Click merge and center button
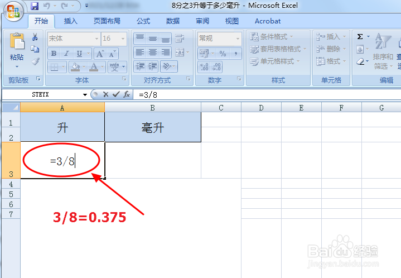 click(x=180, y=52)
